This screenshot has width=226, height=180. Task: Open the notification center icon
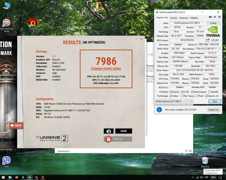point(220,177)
